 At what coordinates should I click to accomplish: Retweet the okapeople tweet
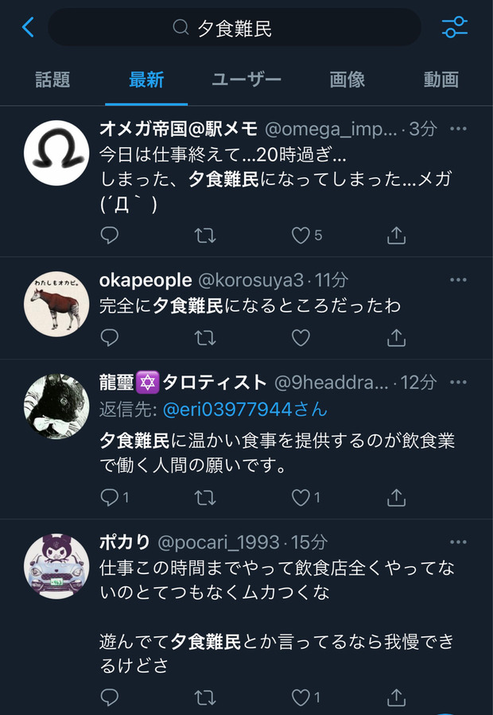205,338
